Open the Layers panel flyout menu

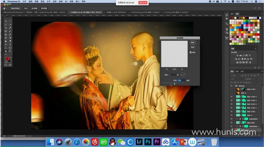pyautogui.click(x=262, y=71)
